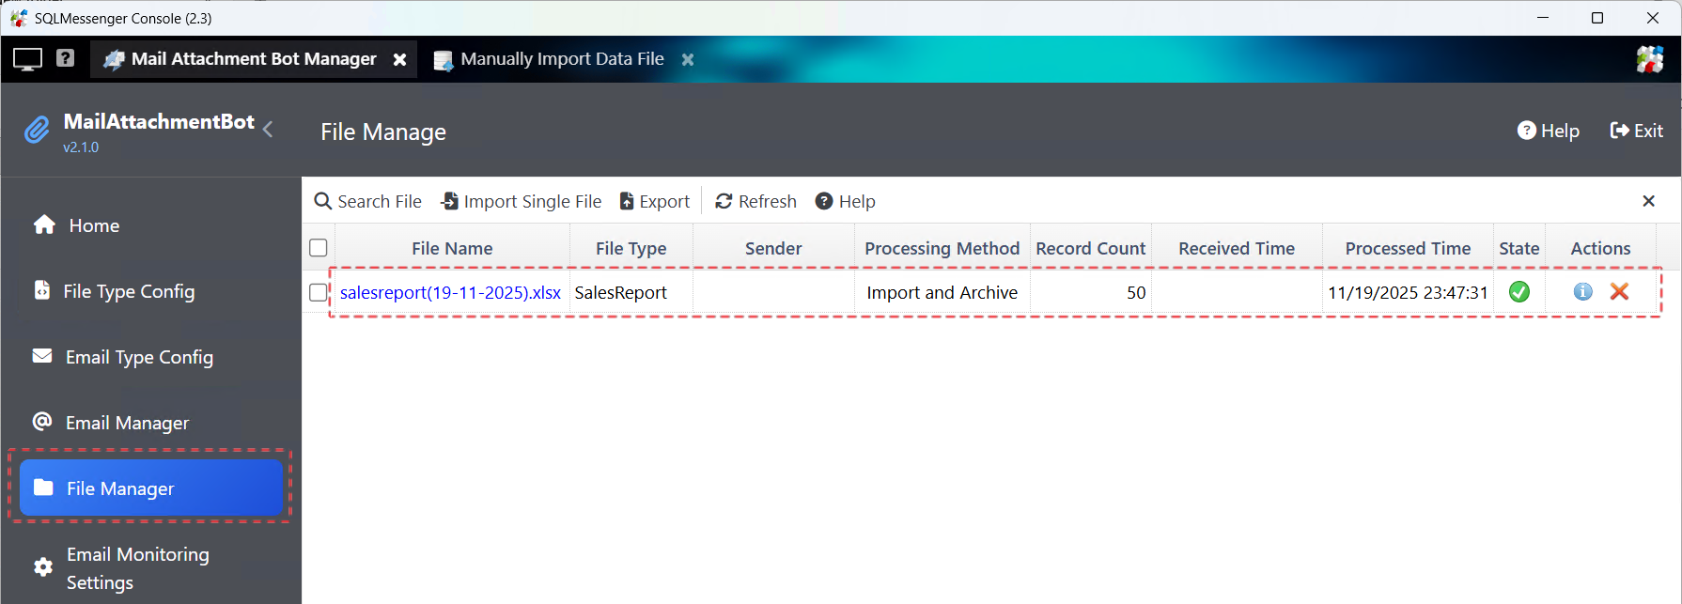Open Help in the file list toolbar

845,201
